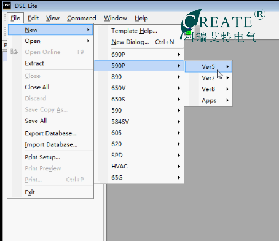
Task: Select Ver5 under 590P
Action: pos(208,66)
